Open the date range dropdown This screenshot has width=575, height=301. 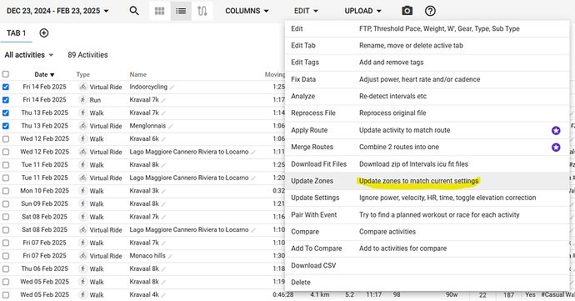click(57, 11)
